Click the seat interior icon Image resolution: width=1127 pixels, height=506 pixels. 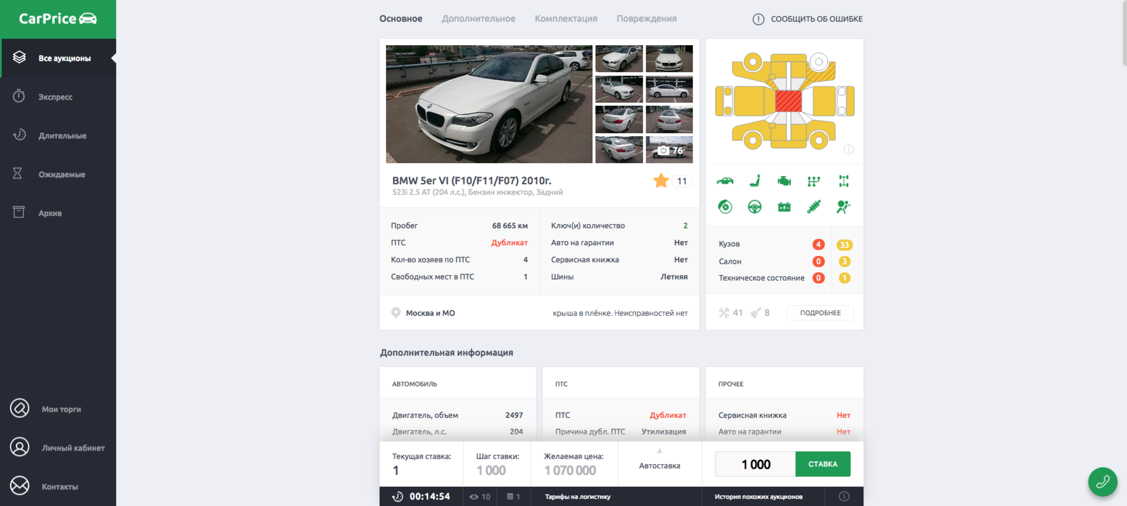pyautogui.click(x=755, y=181)
